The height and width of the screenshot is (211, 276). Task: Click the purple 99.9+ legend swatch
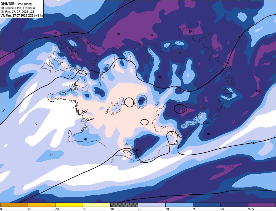262,205
